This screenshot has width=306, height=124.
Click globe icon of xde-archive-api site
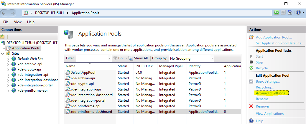click(14, 64)
